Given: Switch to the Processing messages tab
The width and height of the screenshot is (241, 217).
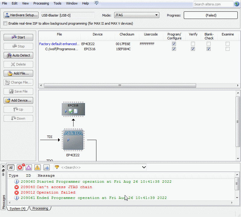Looking at the screenshot, I should point(40,208).
